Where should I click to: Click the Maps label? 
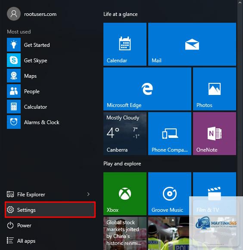point(30,76)
